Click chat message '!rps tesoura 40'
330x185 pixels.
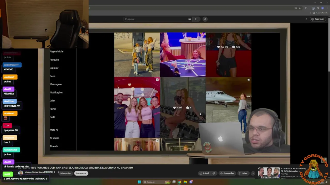coord(12,106)
